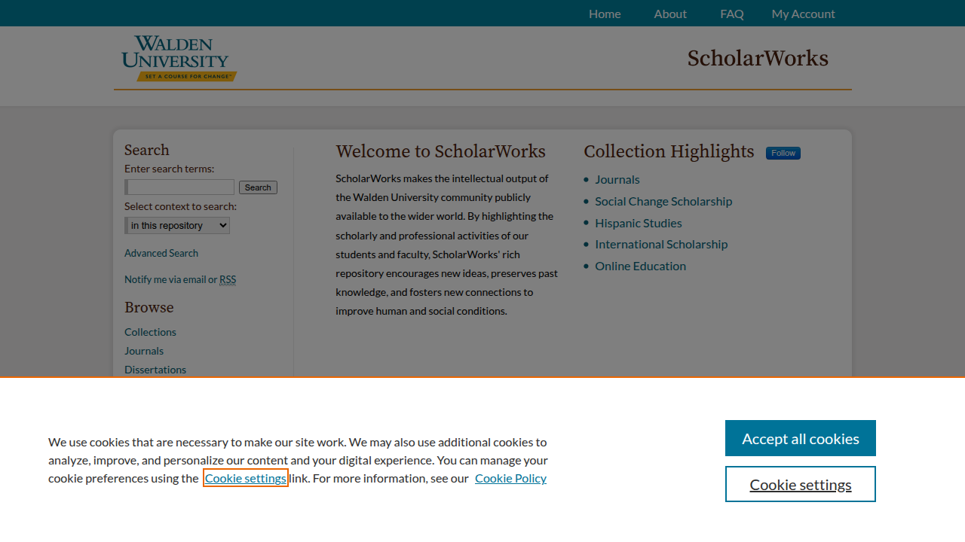Click the Follow button beside Collection Highlights

tap(783, 153)
